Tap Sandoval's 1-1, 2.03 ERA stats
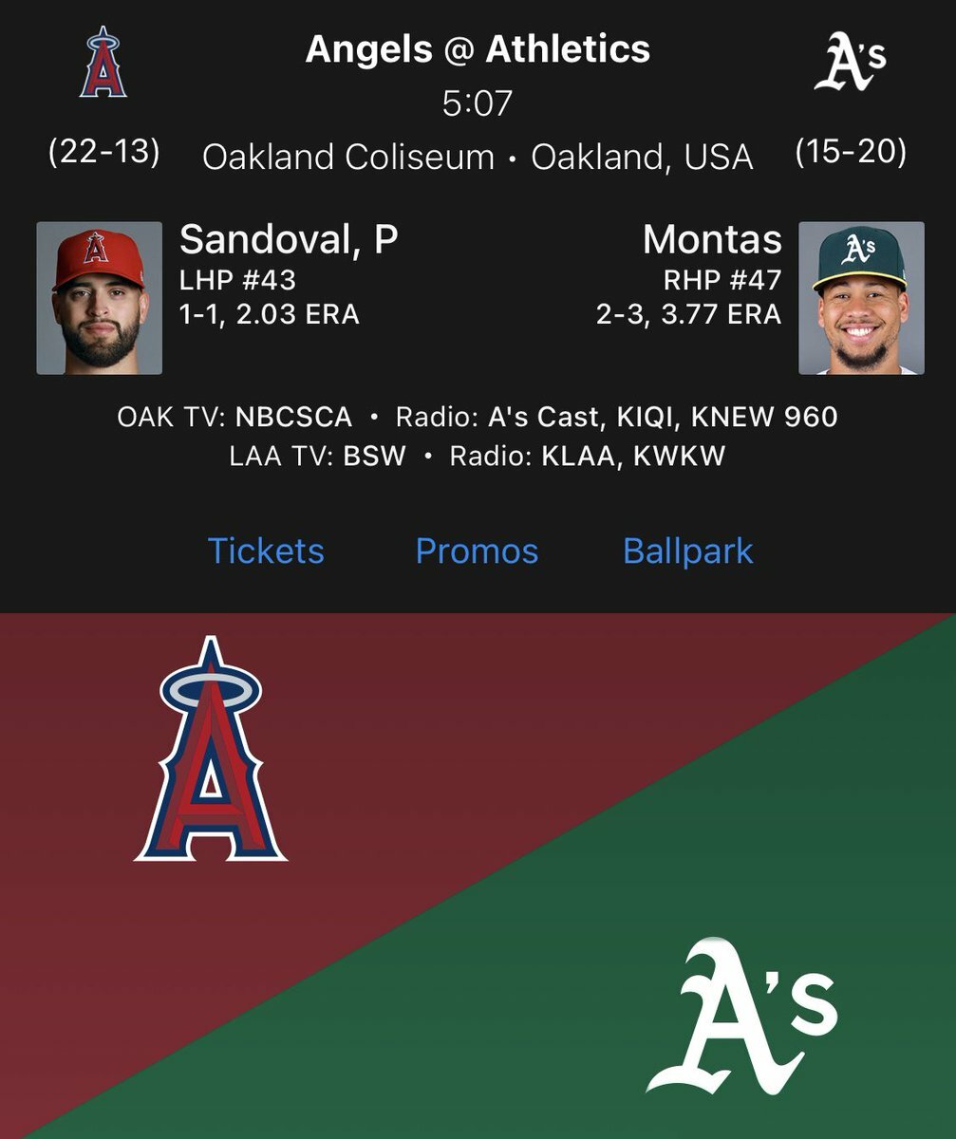The height and width of the screenshot is (1139, 956). (x=270, y=314)
